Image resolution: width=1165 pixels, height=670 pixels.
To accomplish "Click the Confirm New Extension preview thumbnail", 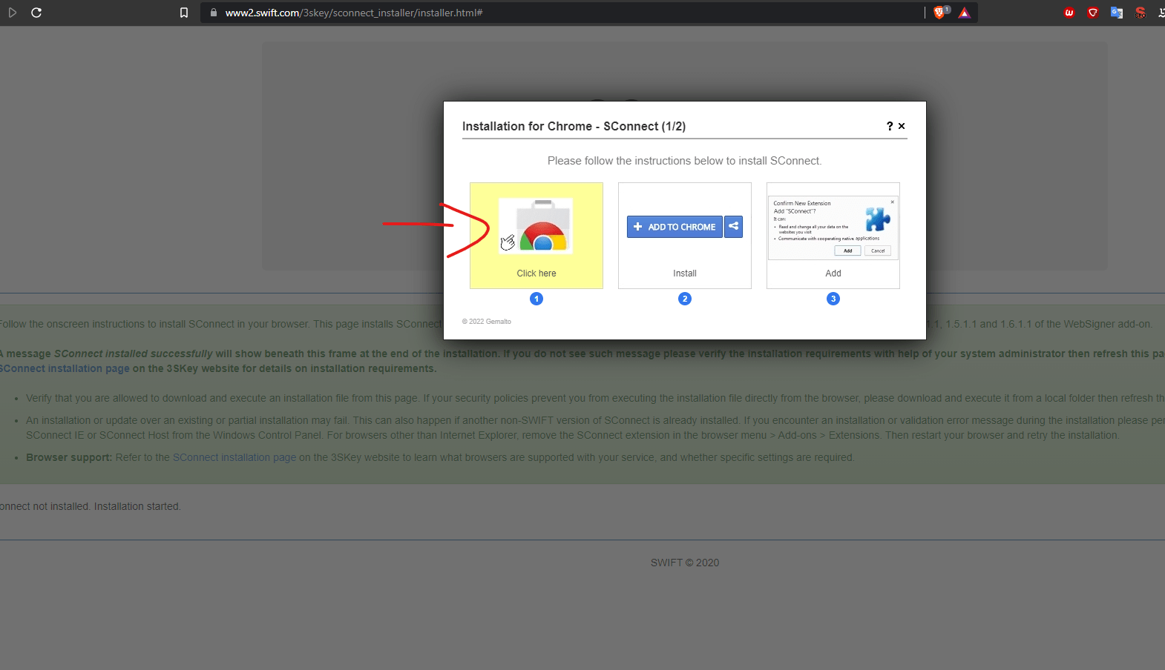I will pos(833,228).
